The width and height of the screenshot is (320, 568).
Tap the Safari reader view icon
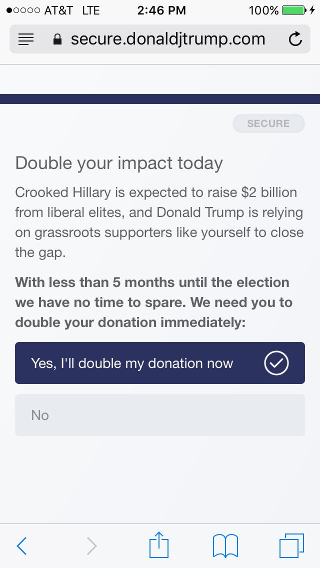pos(26,39)
